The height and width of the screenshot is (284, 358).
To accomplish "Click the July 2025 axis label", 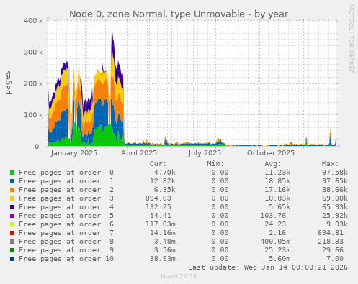I will pos(205,153).
